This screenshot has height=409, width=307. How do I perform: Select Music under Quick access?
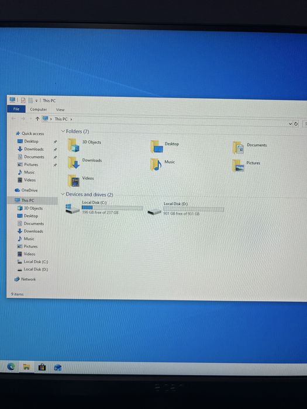click(x=29, y=172)
